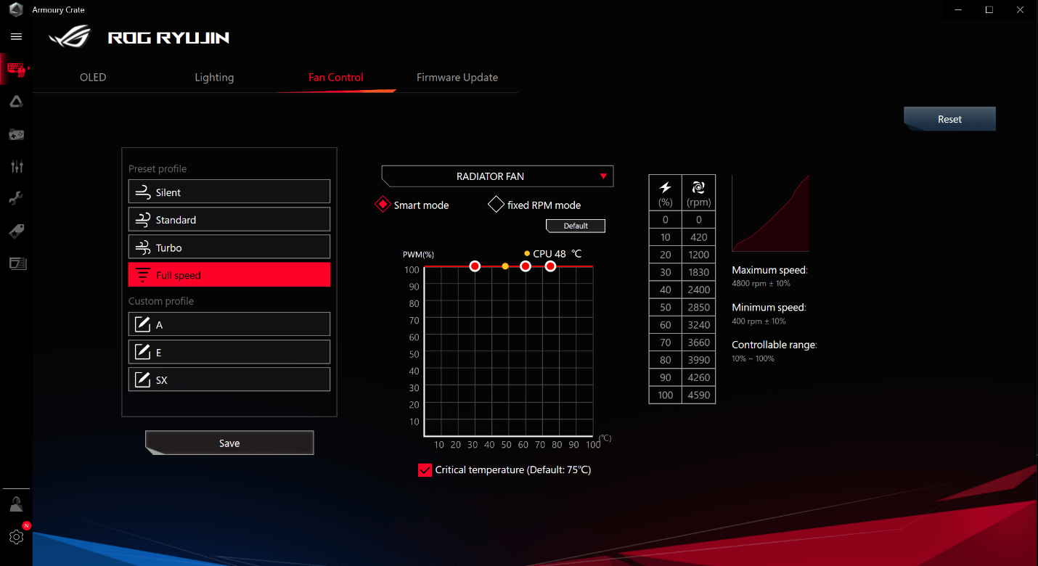Click the Custom profile heading

(x=161, y=300)
